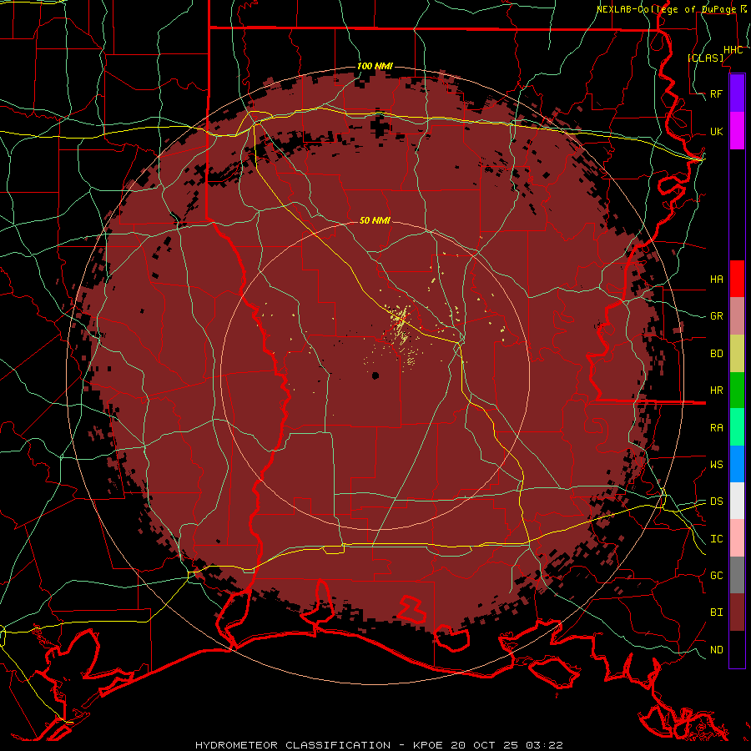This screenshot has width=751, height=751.
Task: Click the GC legend label
Action: point(716,575)
